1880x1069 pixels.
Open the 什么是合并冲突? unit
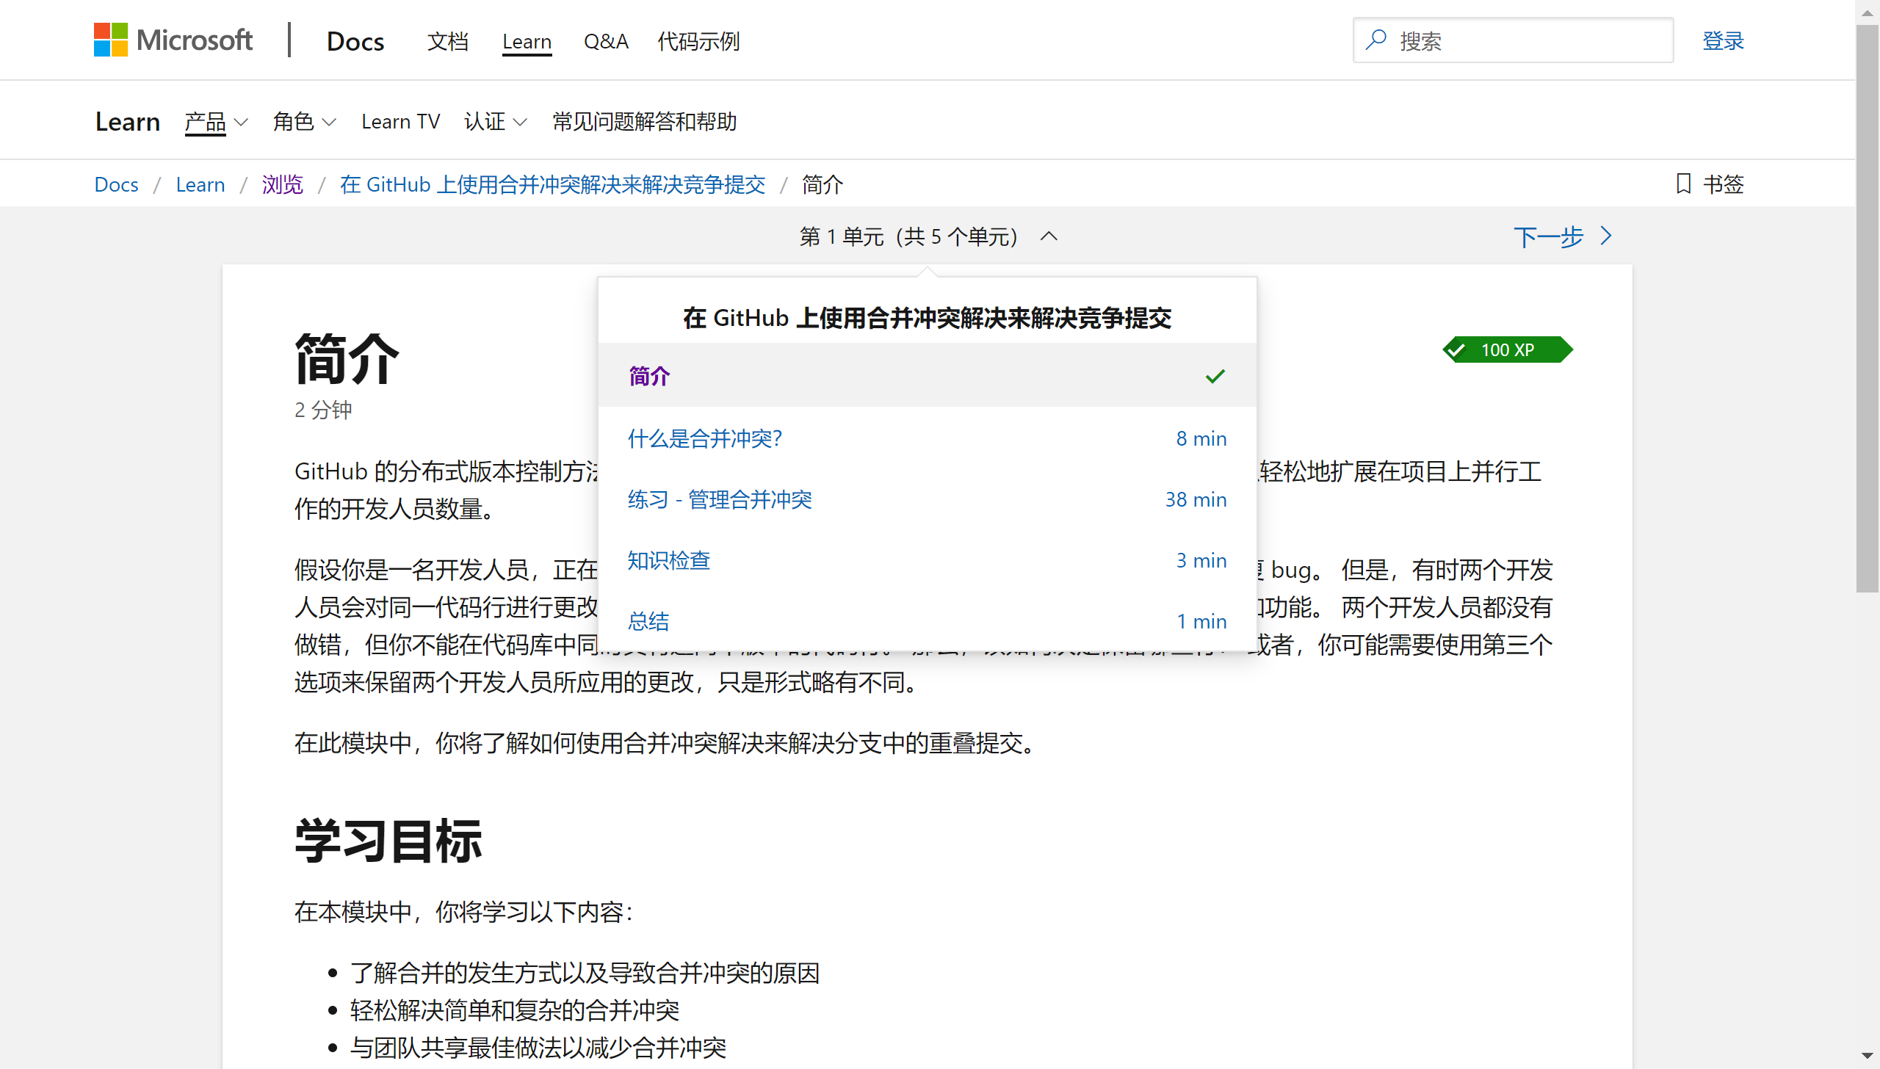pyautogui.click(x=705, y=438)
